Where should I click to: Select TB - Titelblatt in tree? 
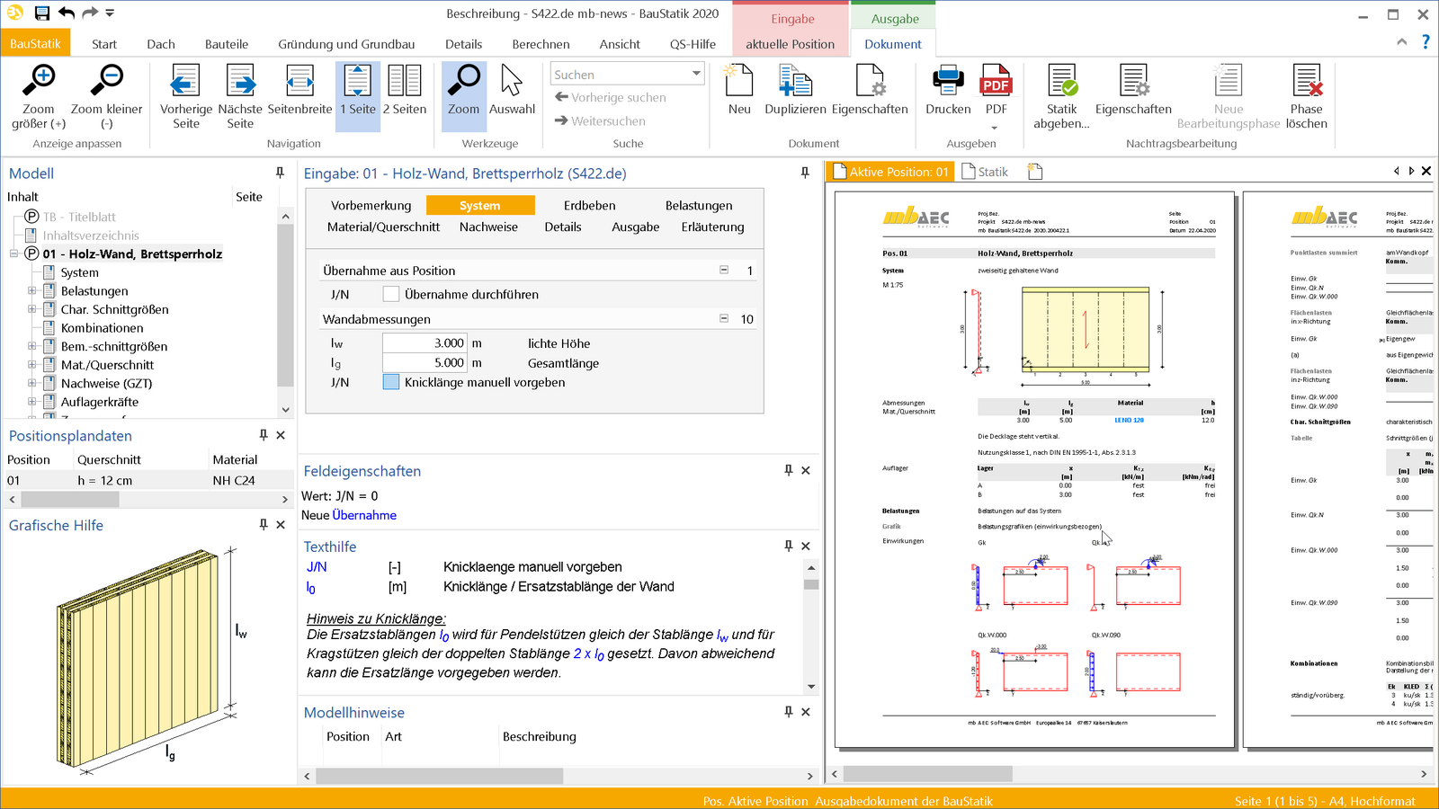coord(79,217)
